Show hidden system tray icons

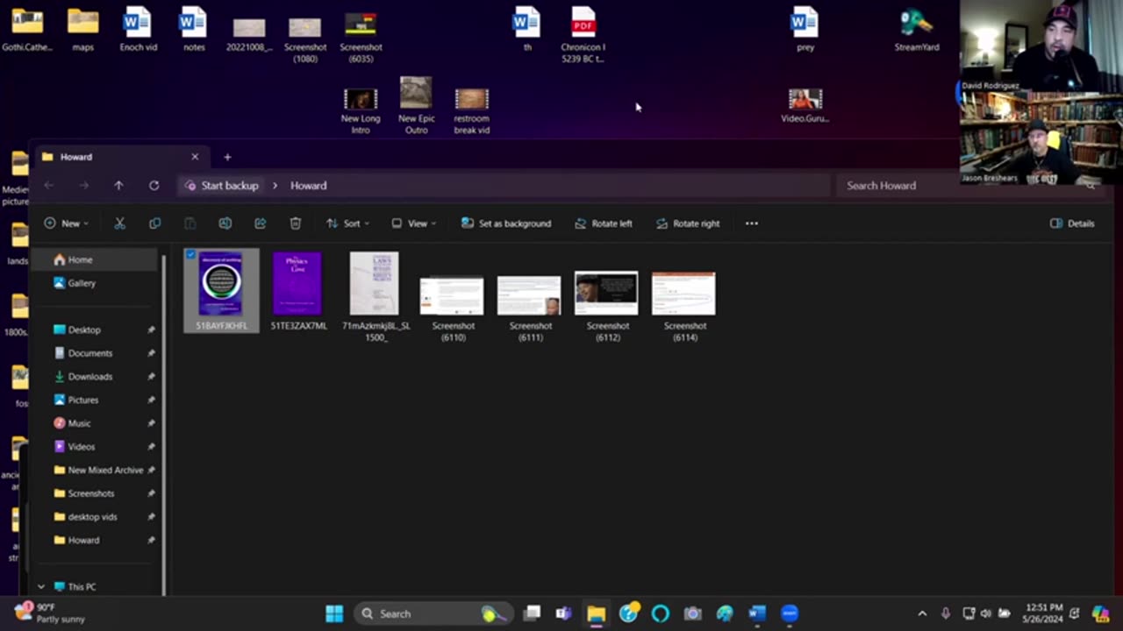pyautogui.click(x=922, y=613)
